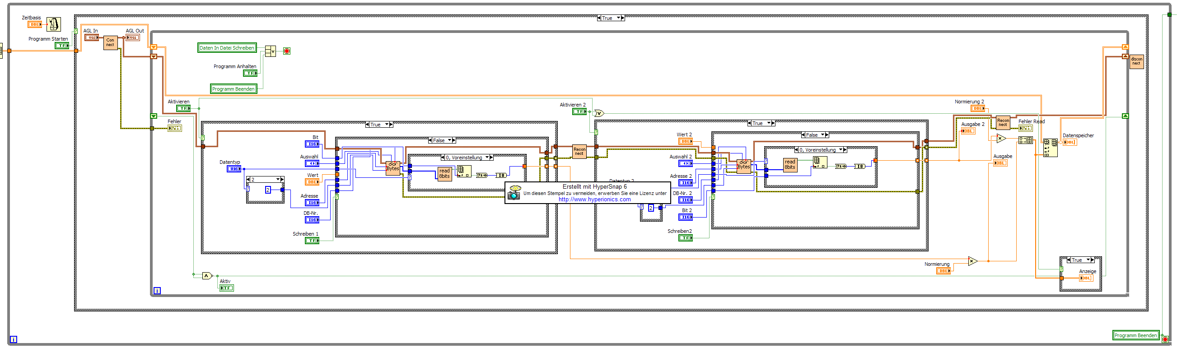Select the DB-Nr. I16 terminal
Viewport: 1177px width, 348px height.
coord(312,220)
